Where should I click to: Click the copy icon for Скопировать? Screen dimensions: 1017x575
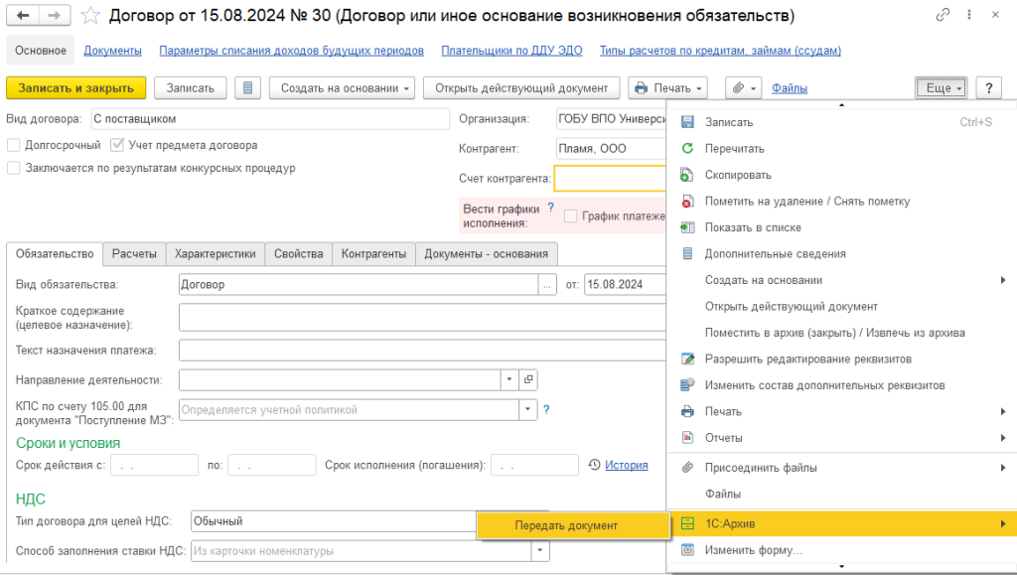click(687, 175)
